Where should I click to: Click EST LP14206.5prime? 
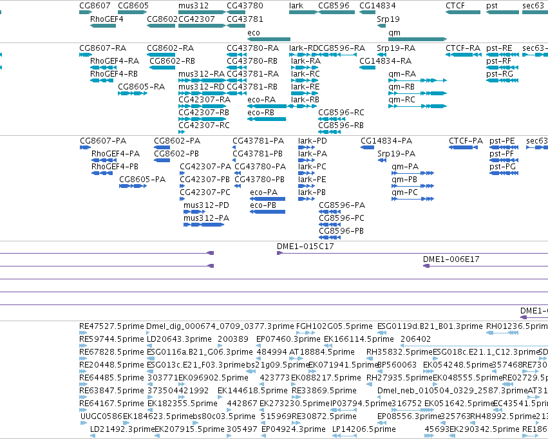pyautogui.click(x=345, y=436)
